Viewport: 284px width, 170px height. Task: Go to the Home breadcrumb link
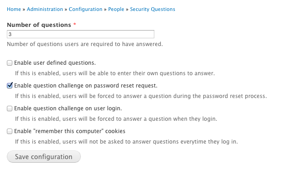(14, 9)
